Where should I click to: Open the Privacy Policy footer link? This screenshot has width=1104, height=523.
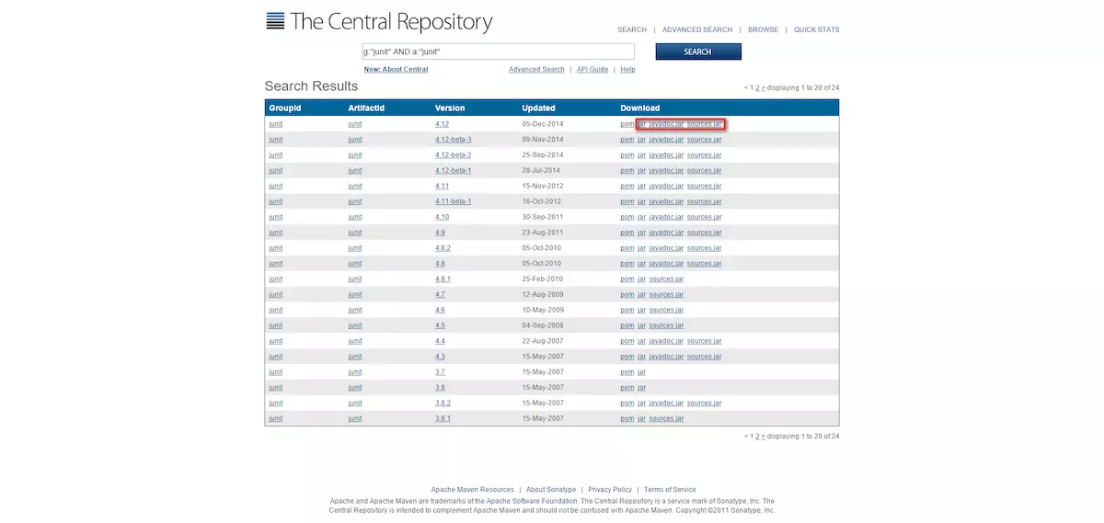[610, 490]
